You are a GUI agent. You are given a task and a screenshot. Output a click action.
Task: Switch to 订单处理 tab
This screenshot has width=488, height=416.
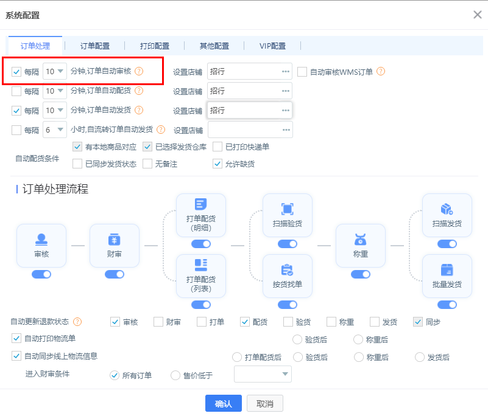pos(35,46)
